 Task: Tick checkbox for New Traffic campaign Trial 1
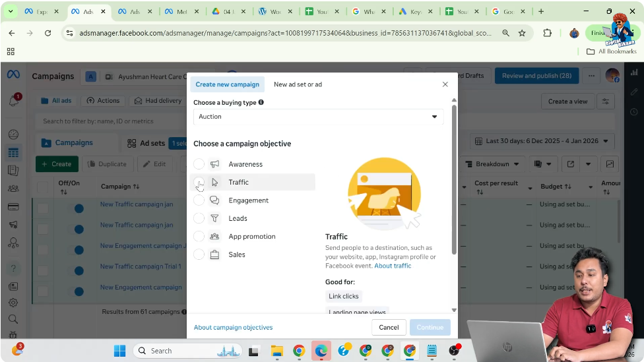pyautogui.click(x=43, y=271)
